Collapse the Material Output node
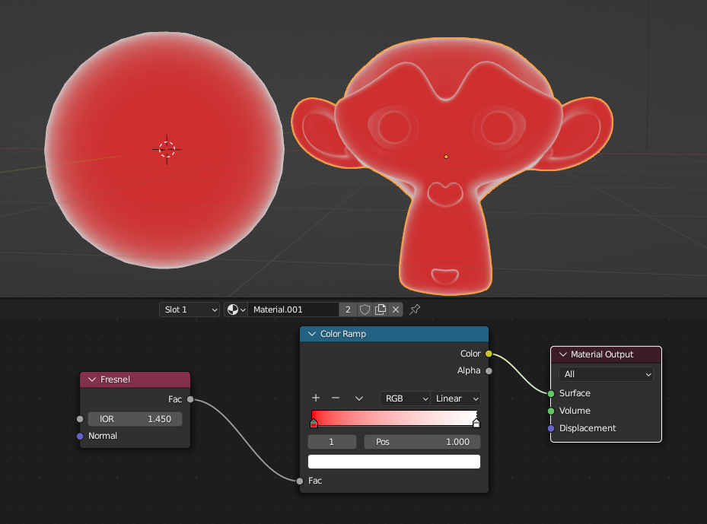The height and width of the screenshot is (524, 707). pos(562,354)
